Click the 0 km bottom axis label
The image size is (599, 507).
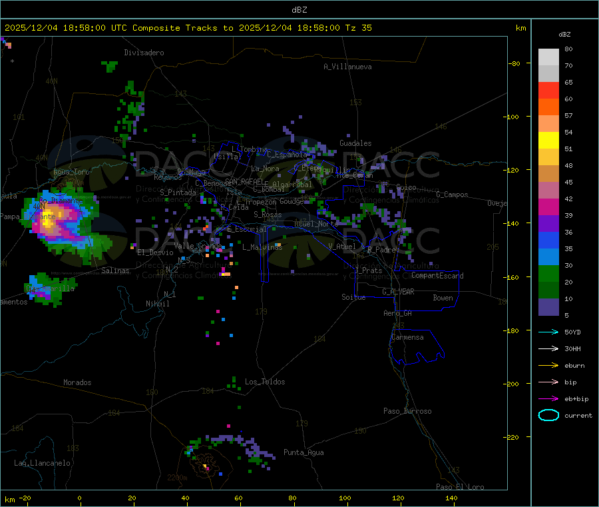[79, 498]
